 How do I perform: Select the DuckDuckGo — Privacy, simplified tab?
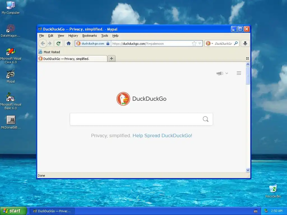[72, 59]
